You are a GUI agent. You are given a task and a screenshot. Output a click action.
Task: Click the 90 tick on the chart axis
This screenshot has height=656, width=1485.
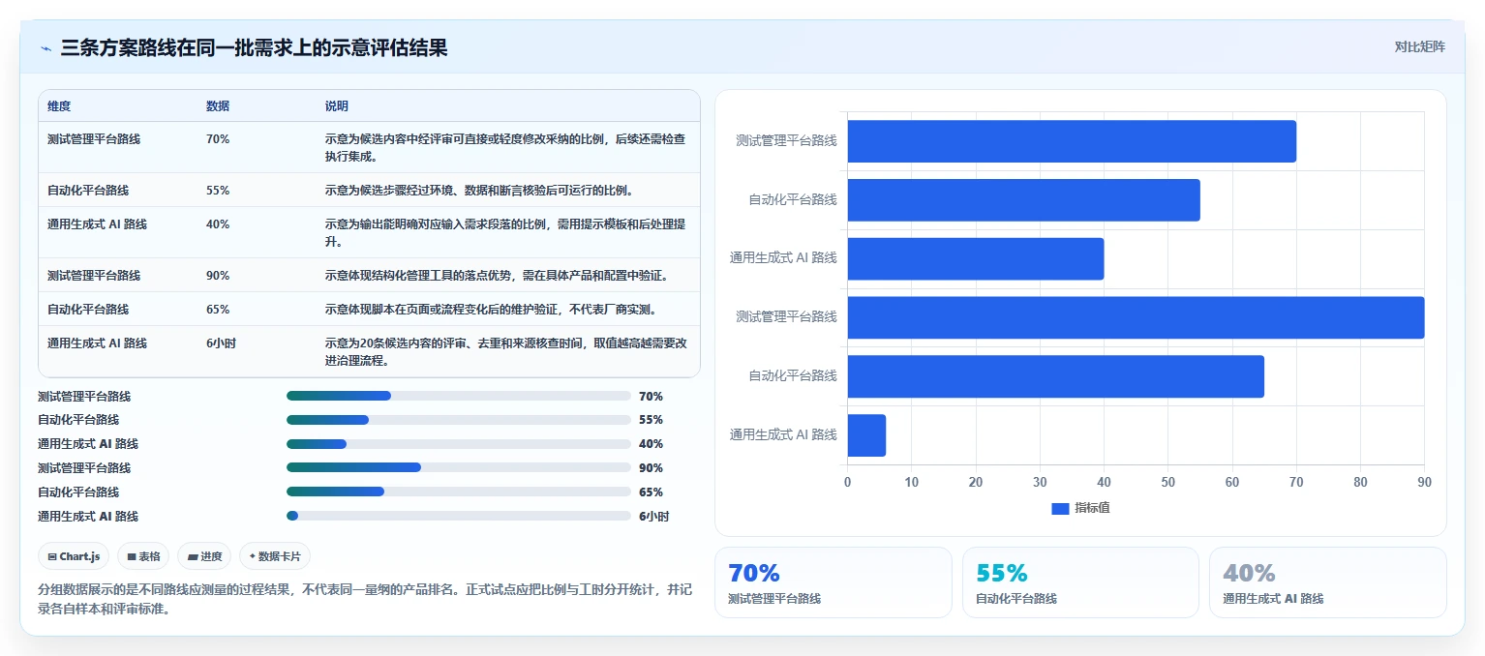pyautogui.click(x=1424, y=482)
